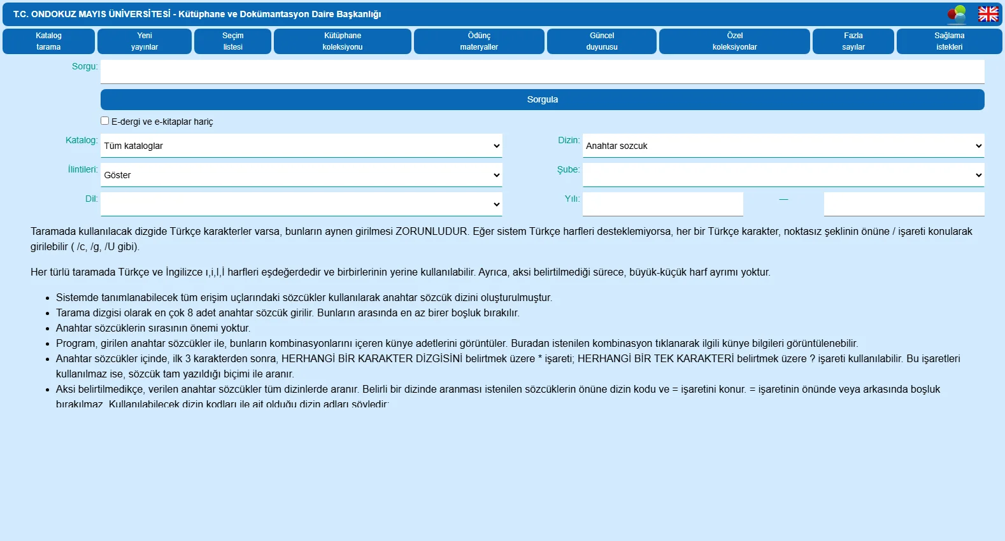Screen dimensions: 1005x541
Task: Expand the Şube dropdown
Action: point(783,175)
